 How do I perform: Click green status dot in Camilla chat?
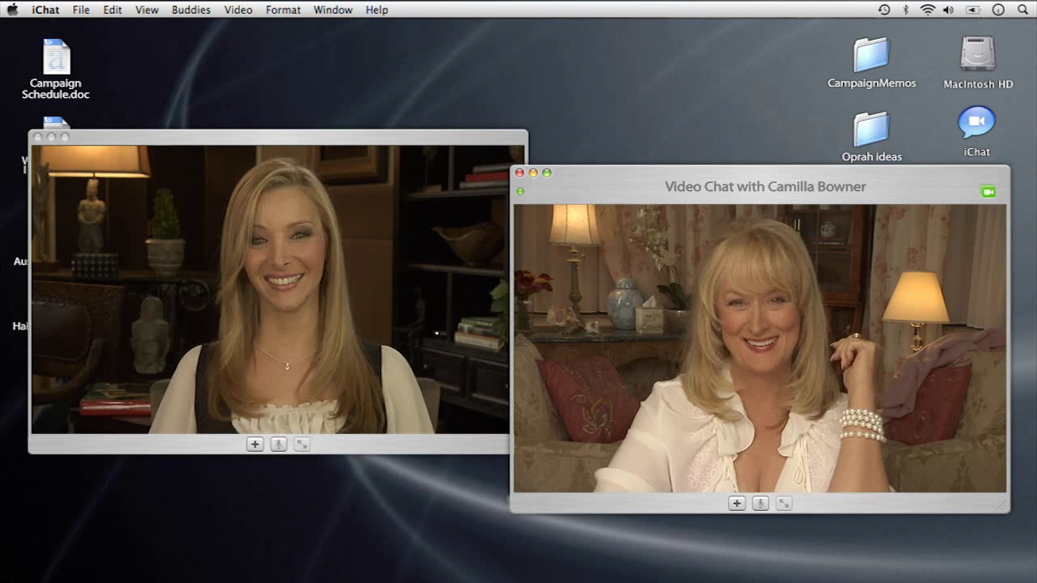tap(520, 191)
